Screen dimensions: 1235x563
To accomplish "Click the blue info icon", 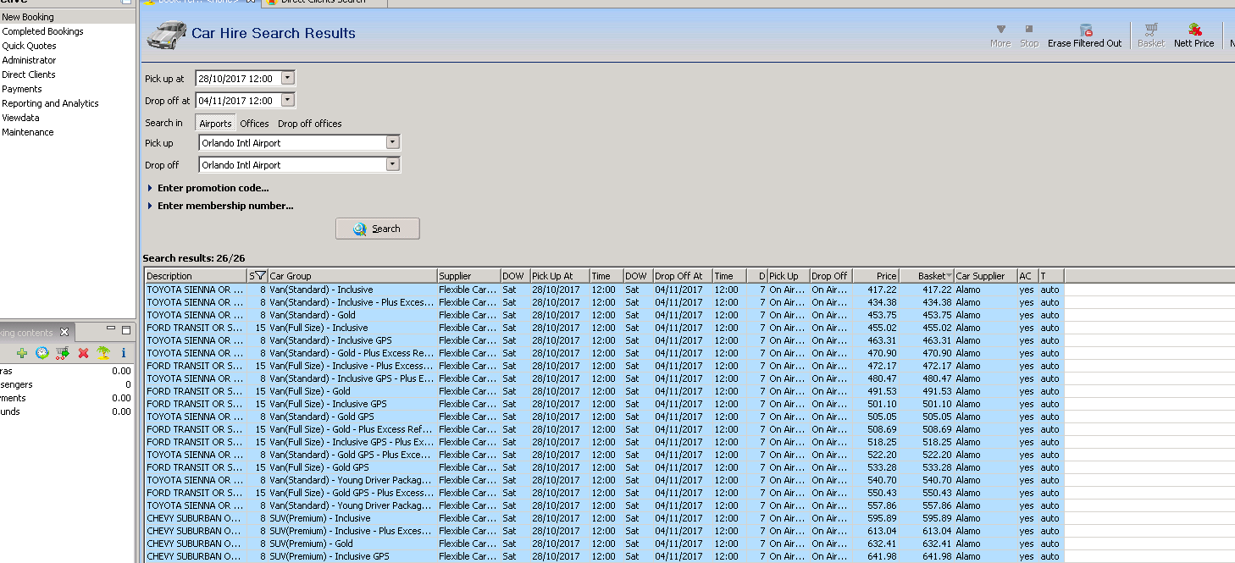I will click(124, 353).
